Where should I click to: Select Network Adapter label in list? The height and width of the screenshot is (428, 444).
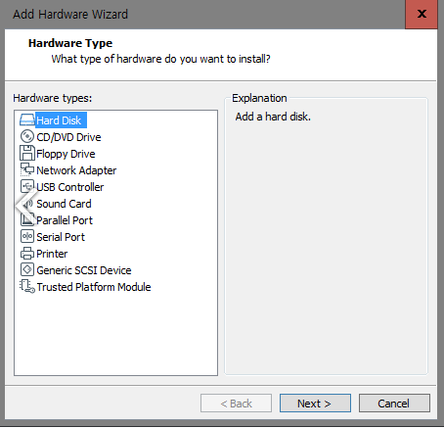pyautogui.click(x=76, y=170)
